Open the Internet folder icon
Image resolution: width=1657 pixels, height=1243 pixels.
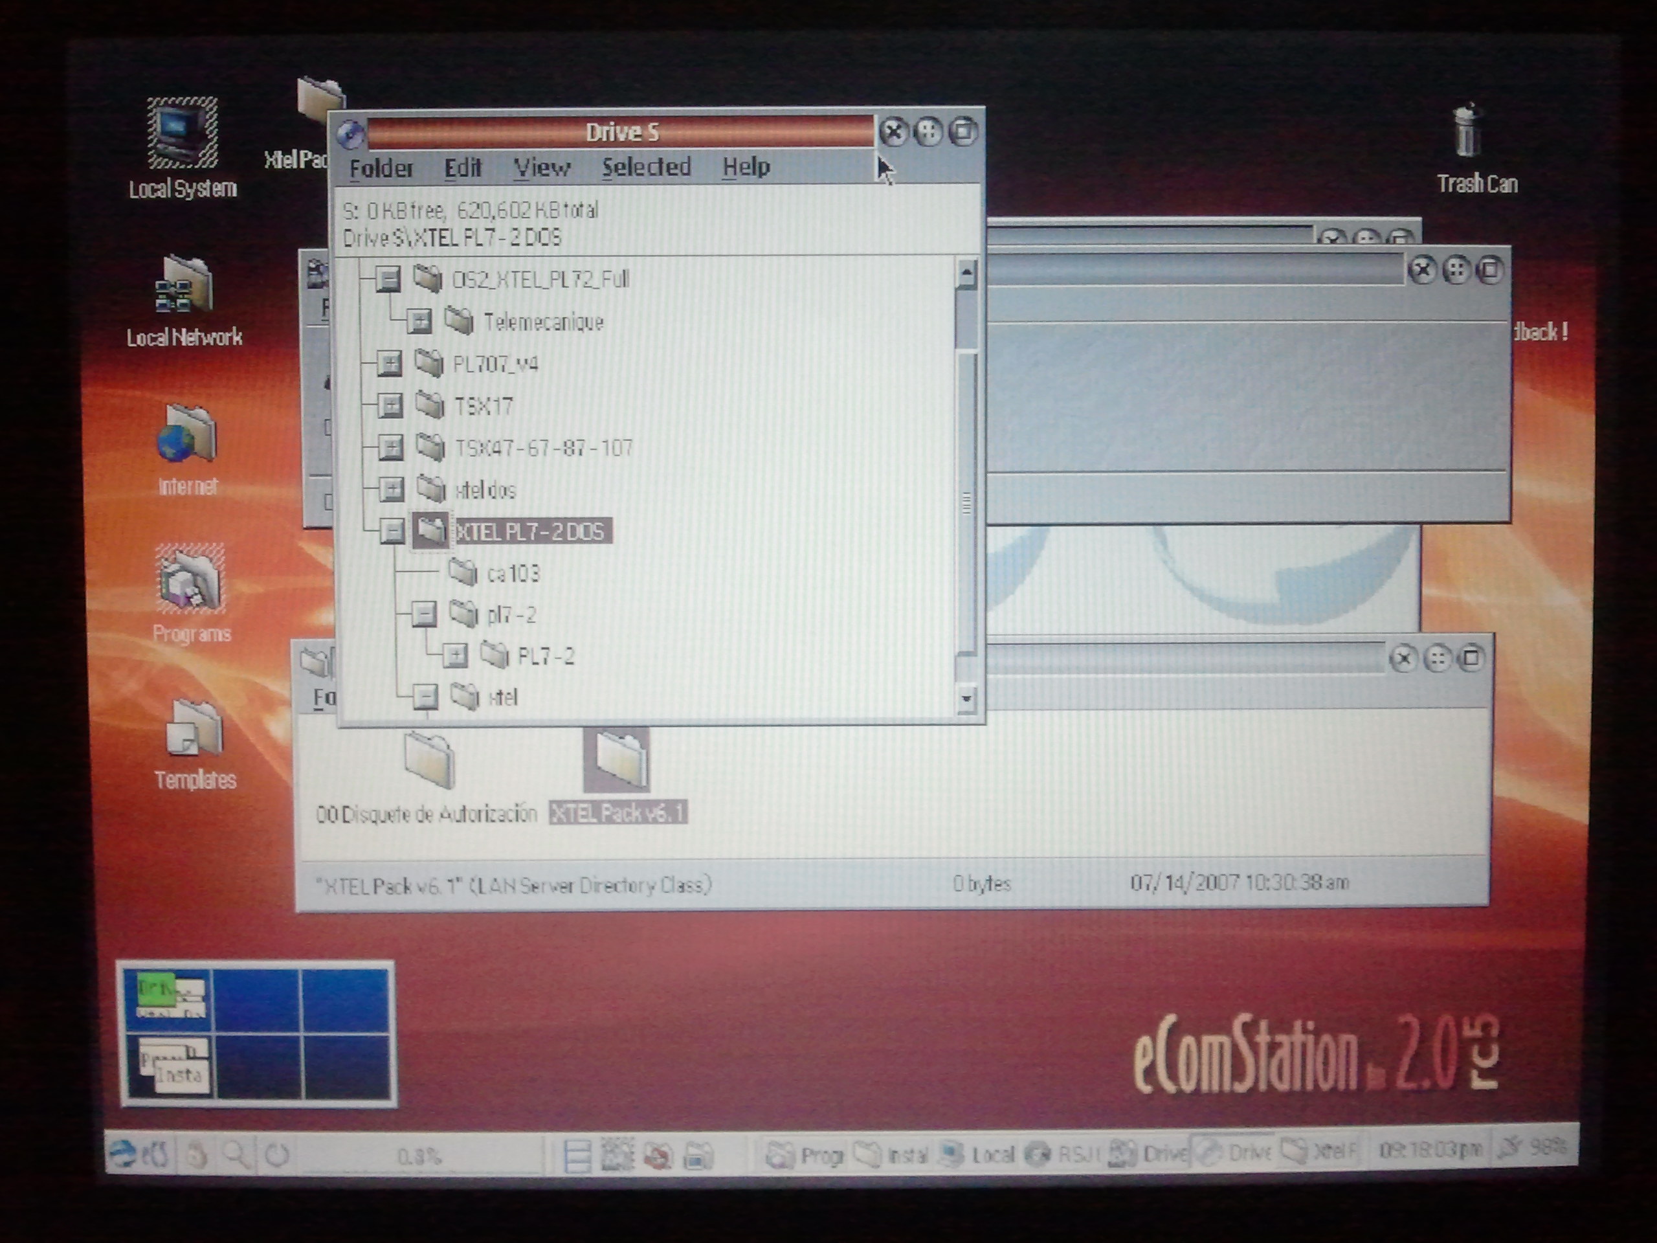(187, 434)
